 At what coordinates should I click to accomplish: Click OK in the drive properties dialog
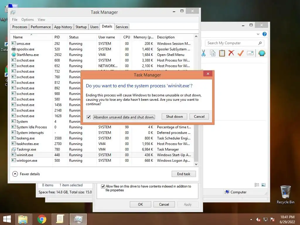point(140,204)
